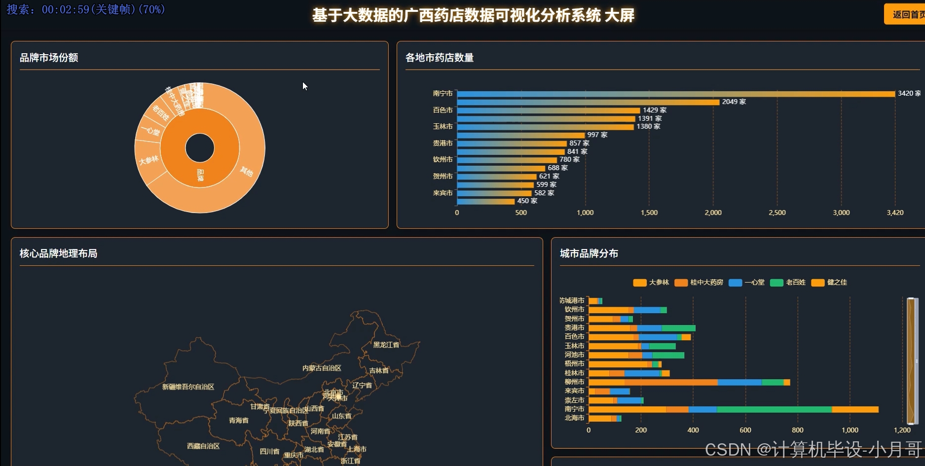Click the blue segment of the 桂林市 stacked bar
The image size is (925, 466).
(x=642, y=374)
